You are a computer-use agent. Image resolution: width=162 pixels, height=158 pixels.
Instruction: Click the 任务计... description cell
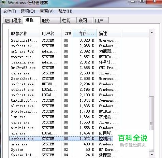tap(107, 62)
